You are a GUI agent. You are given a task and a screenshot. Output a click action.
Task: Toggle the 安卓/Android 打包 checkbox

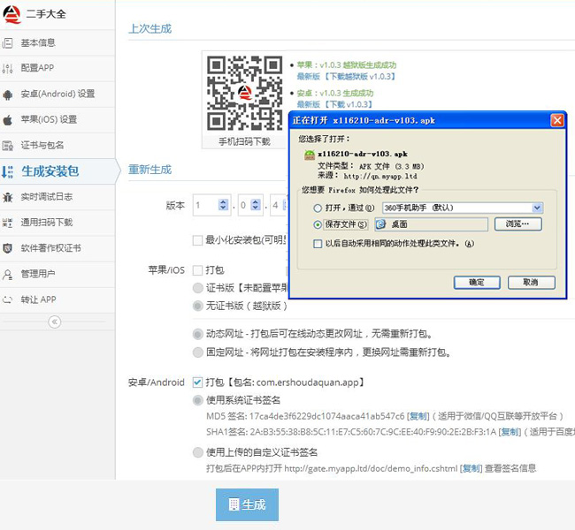click(197, 382)
